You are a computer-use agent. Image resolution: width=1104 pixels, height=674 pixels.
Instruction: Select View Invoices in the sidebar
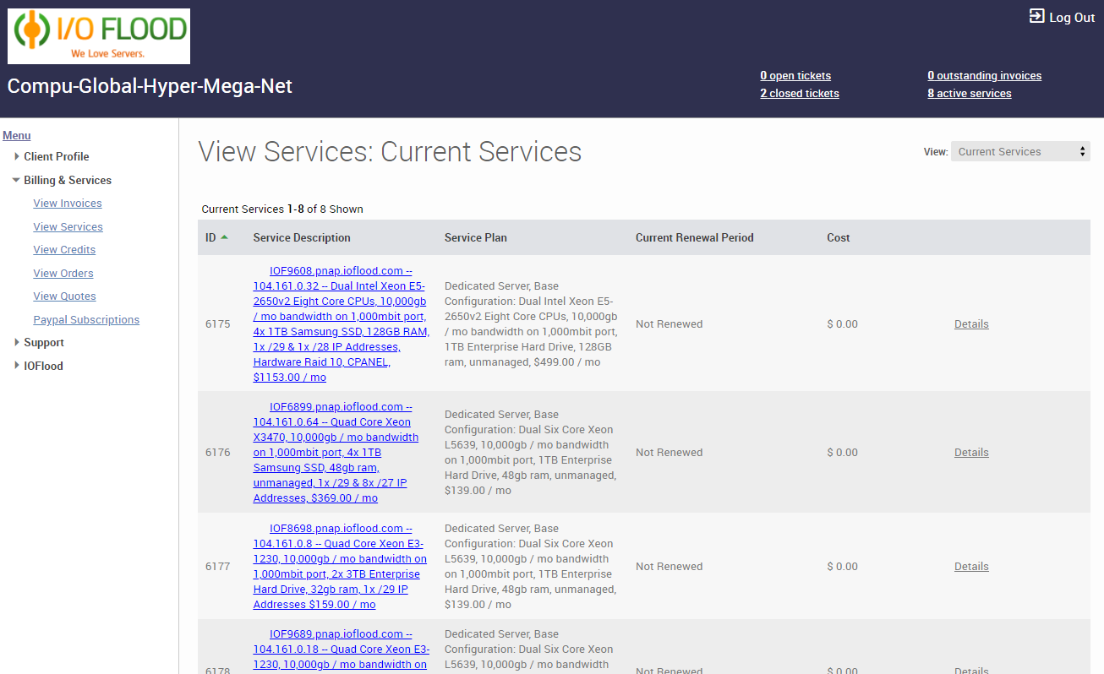point(68,203)
